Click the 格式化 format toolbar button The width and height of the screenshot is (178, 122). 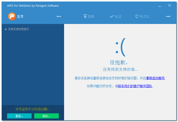click(x=142, y=17)
